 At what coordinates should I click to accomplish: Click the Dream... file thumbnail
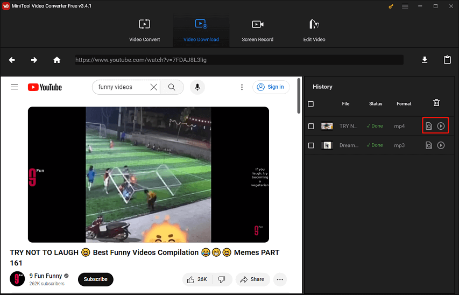pos(327,145)
